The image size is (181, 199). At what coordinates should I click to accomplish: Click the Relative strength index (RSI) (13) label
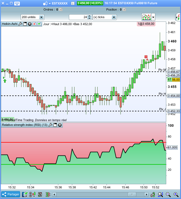tap(25, 125)
